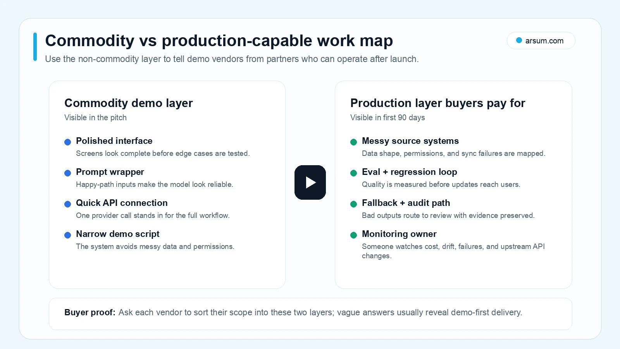Click the blue bullet beside Polished interface

point(68,142)
